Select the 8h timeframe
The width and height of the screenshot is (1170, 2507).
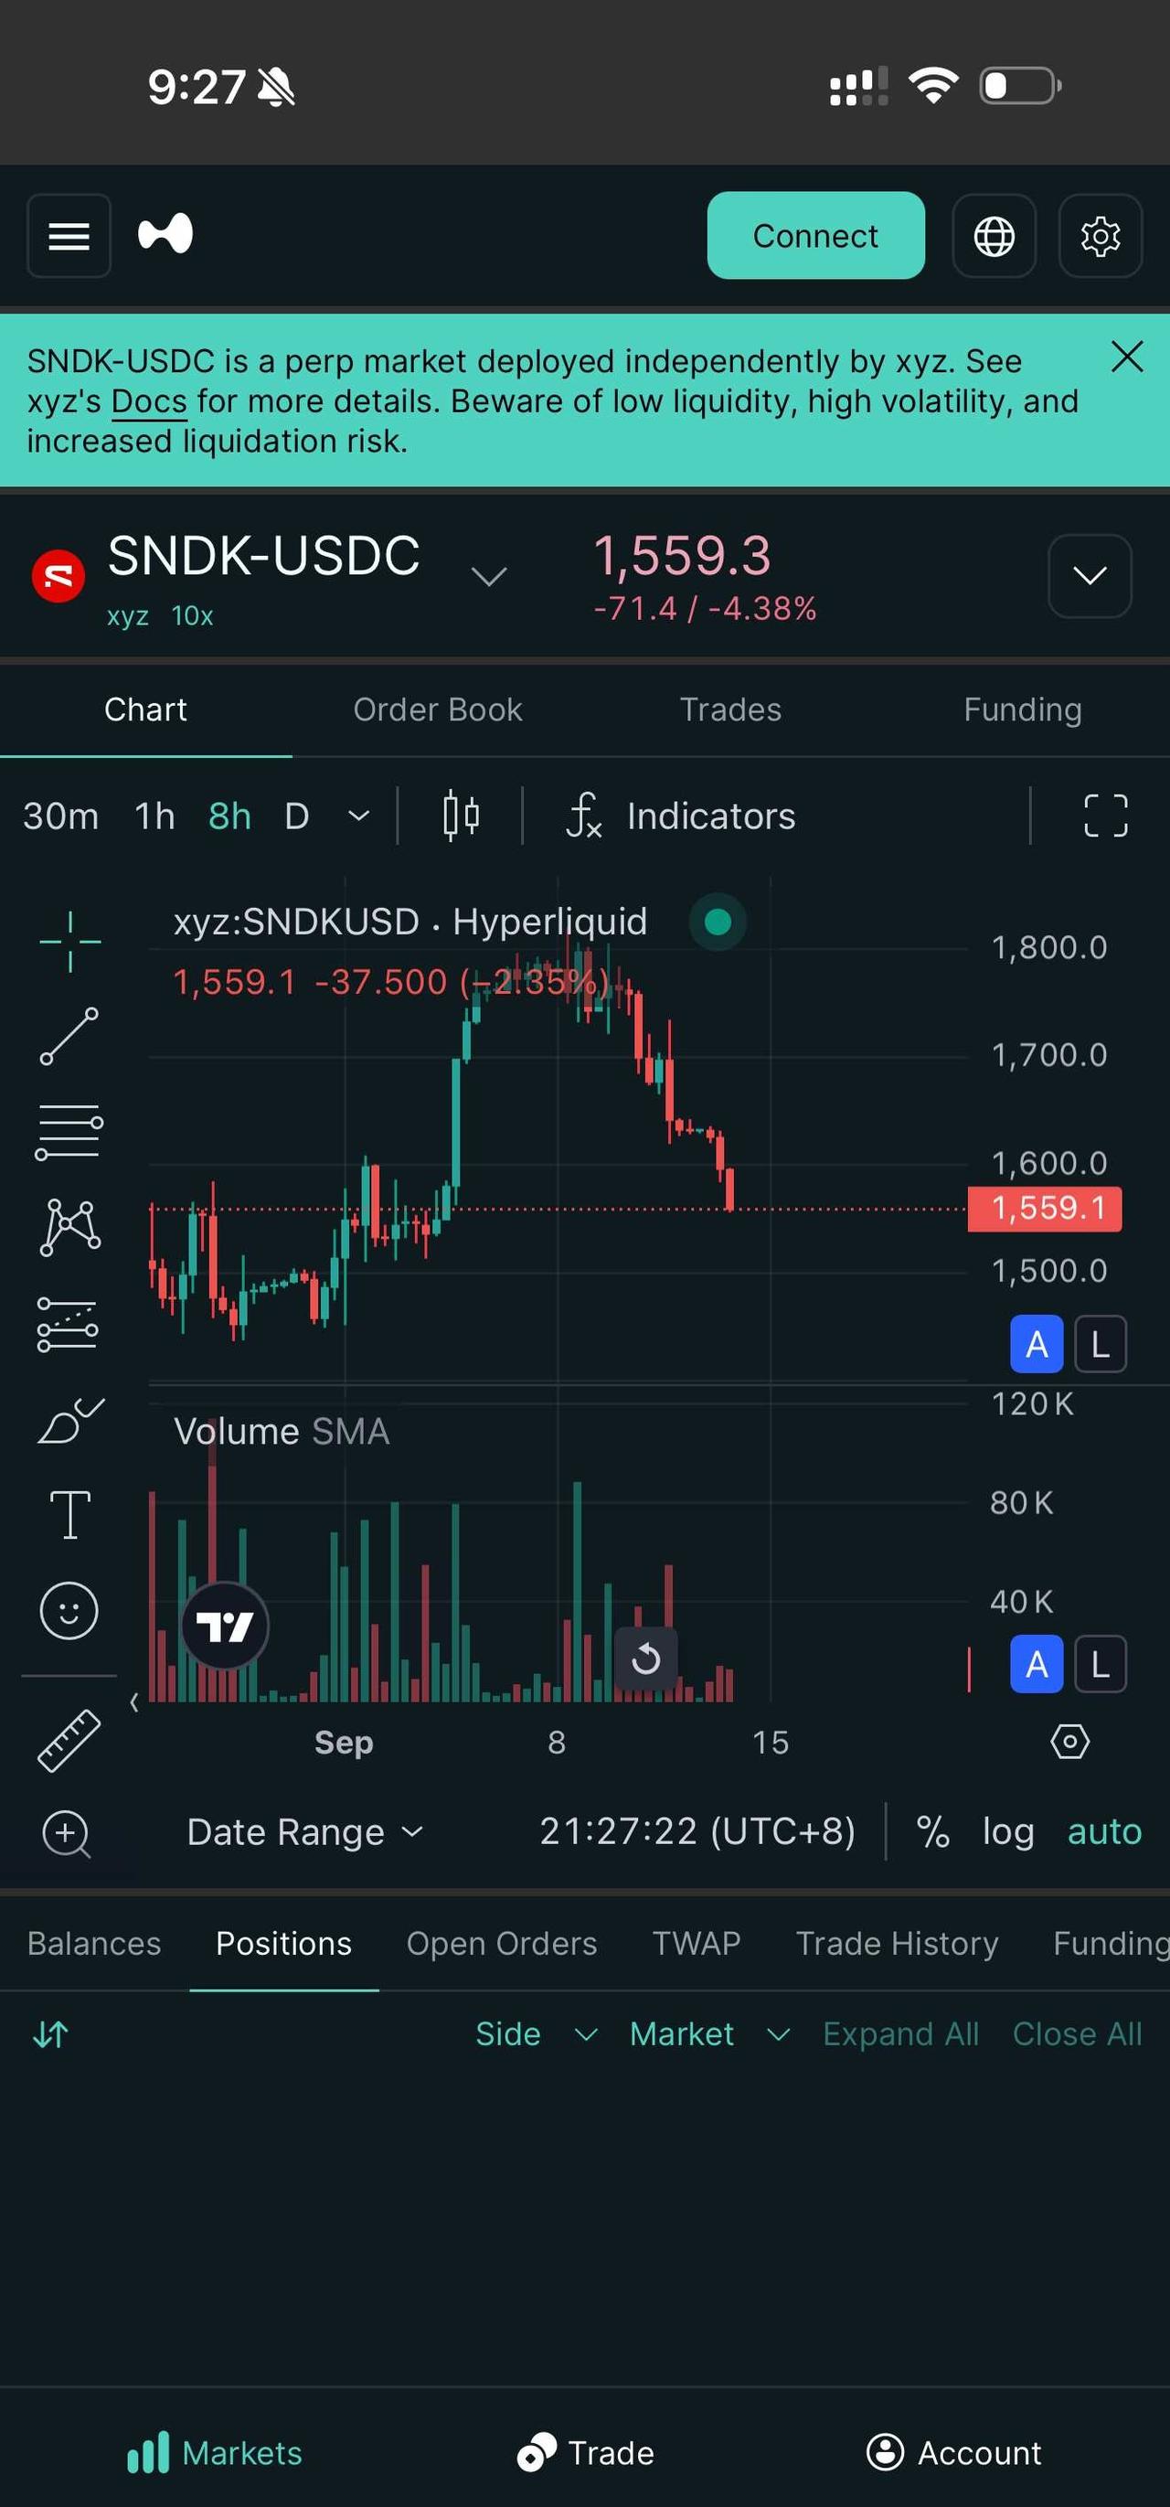229,816
